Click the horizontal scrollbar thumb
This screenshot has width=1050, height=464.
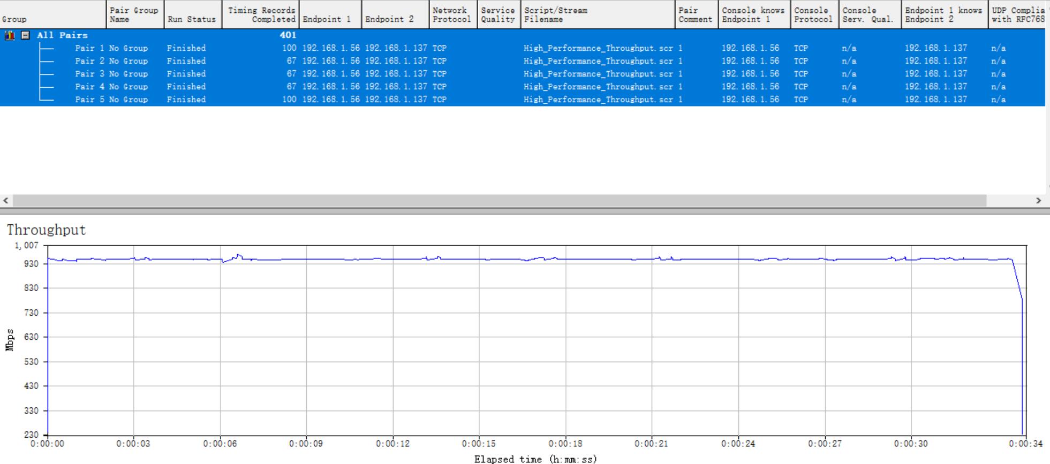point(498,201)
